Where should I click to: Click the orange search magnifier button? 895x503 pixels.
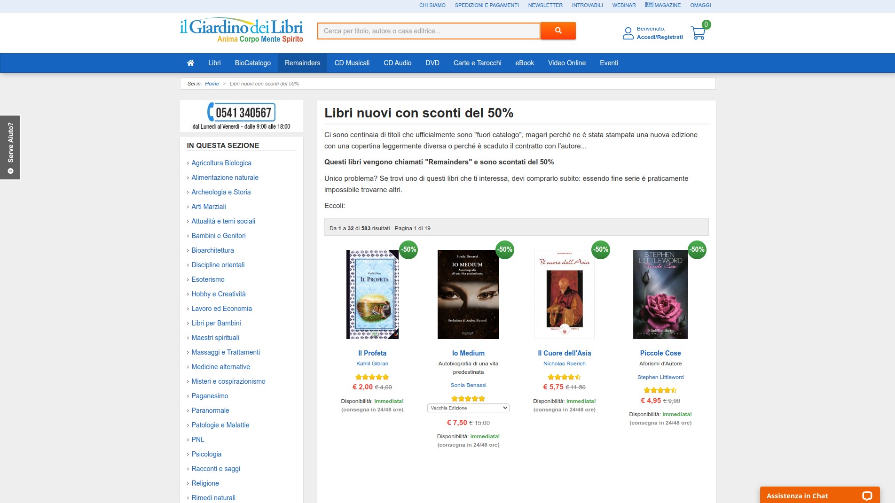point(558,31)
